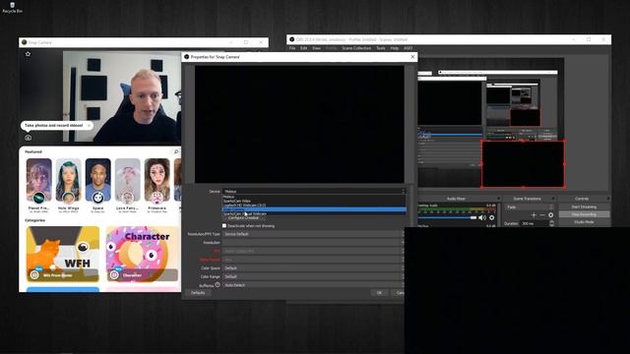Open Desktop Audio settings gear in mixer
This screenshot has width=630, height=354.
point(492,217)
